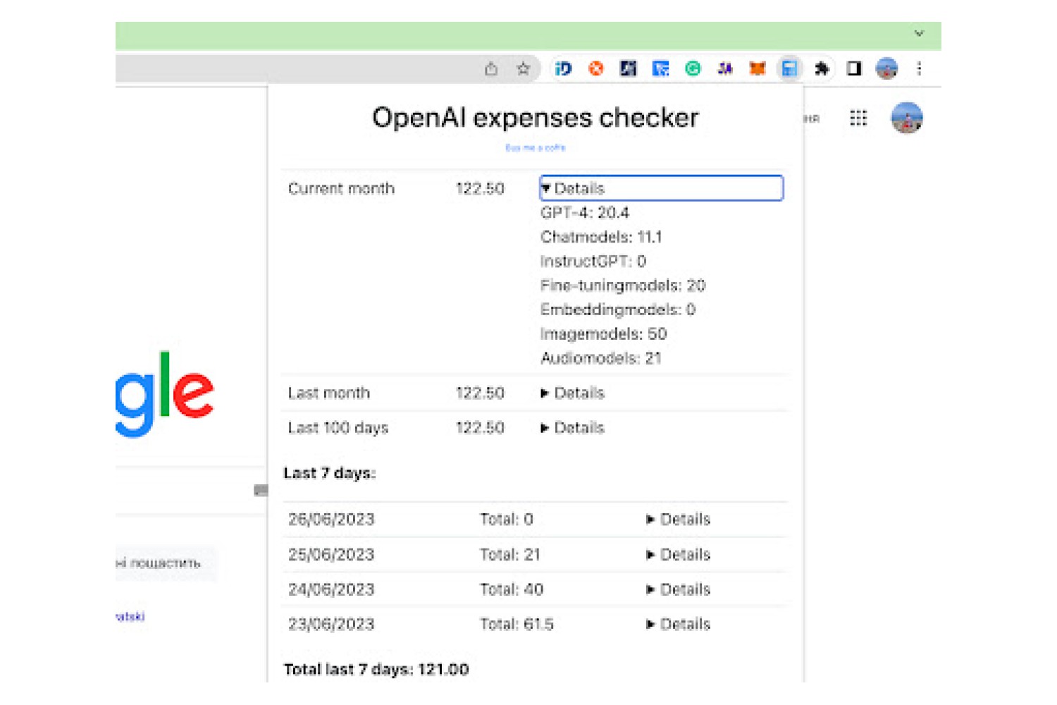Click the date 26/06/2023
Viewport: 1057px width, 705px height.
coord(331,520)
